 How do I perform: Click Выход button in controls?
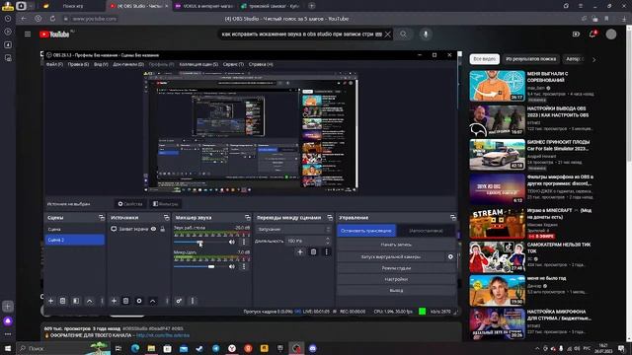(x=396, y=290)
